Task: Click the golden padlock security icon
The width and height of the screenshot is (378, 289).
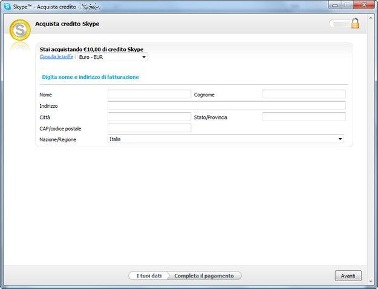Action: tap(354, 24)
